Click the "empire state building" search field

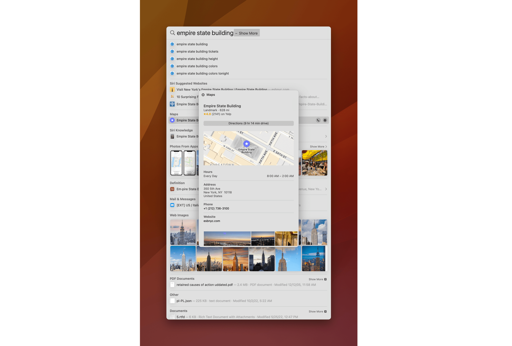[x=205, y=33]
